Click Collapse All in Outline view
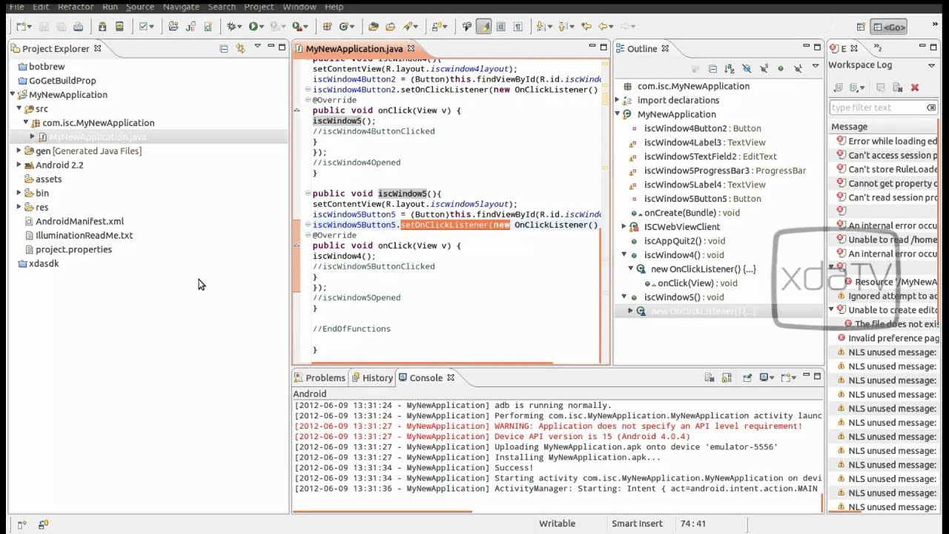Image resolution: width=949 pixels, height=534 pixels. pyautogui.click(x=712, y=69)
